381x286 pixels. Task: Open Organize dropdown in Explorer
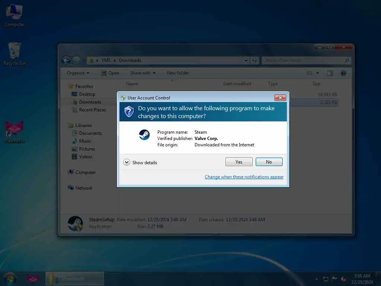pos(78,73)
